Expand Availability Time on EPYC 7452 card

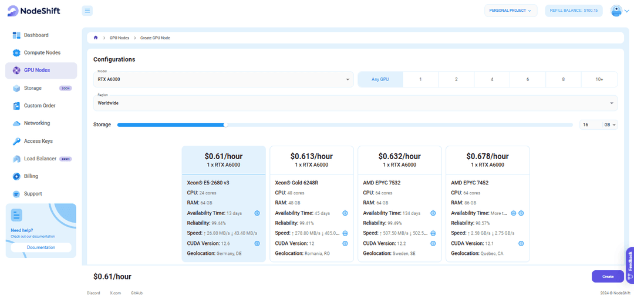click(513, 213)
